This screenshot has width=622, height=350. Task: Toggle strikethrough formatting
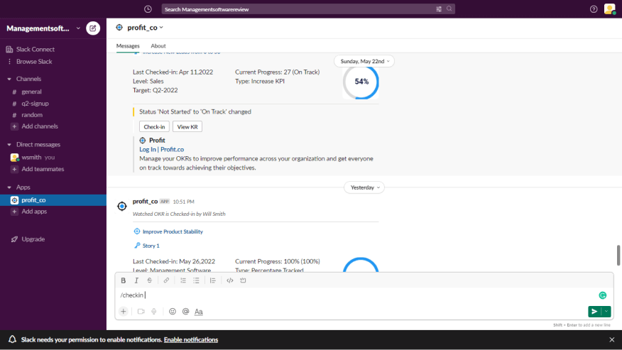[x=150, y=280]
